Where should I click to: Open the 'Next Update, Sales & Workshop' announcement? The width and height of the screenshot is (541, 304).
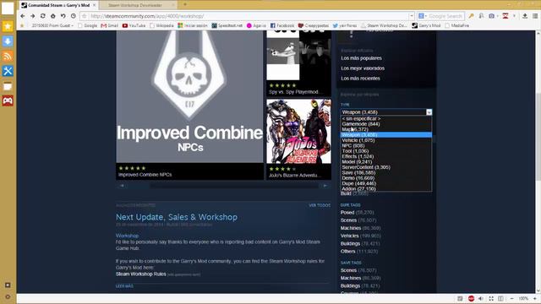(177, 217)
